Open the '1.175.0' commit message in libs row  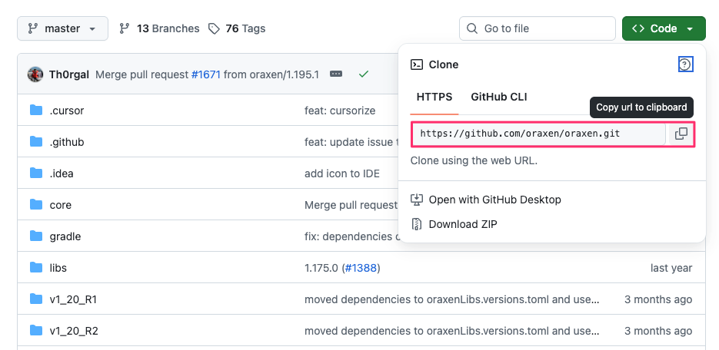pyautogui.click(x=321, y=268)
